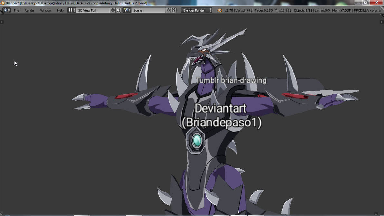This screenshot has width=384, height=216.
Task: Open the Help menu
Action: pyautogui.click(x=60, y=10)
